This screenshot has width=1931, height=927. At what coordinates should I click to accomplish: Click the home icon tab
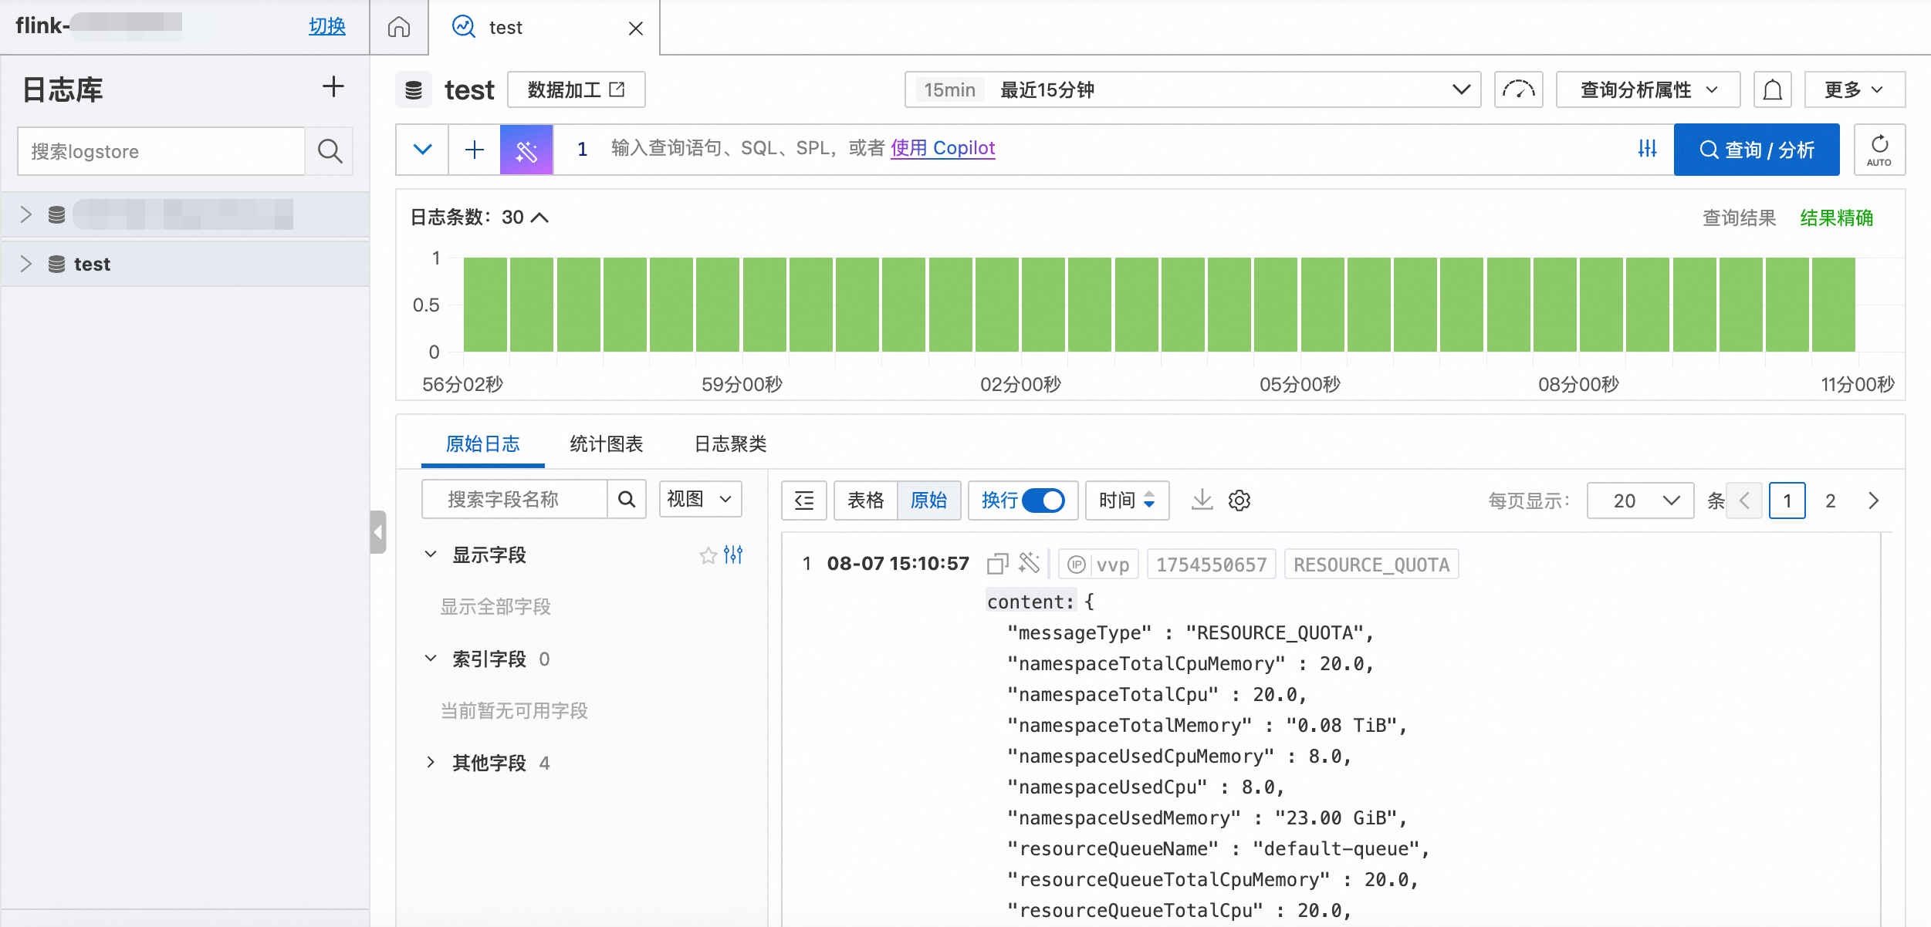coord(399,28)
